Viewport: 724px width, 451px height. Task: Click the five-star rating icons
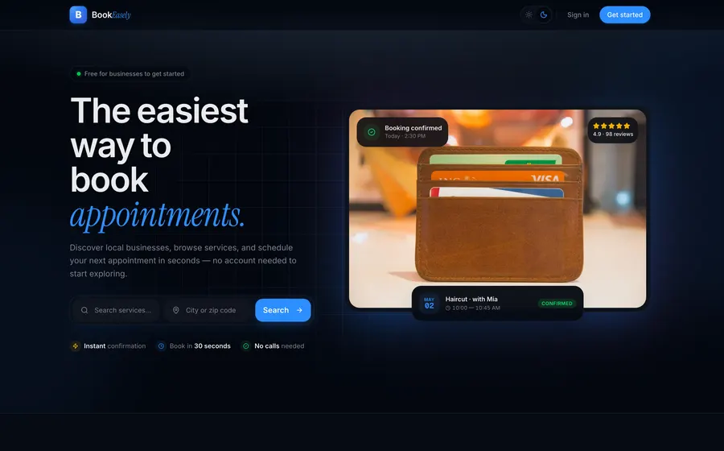(x=611, y=126)
